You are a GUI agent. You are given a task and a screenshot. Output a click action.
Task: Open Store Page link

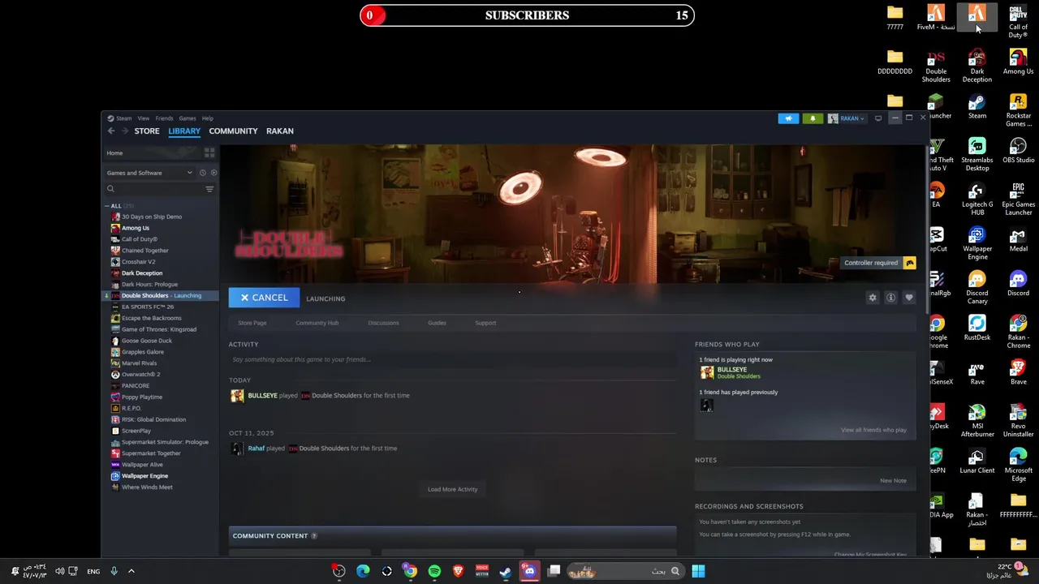[x=252, y=323]
